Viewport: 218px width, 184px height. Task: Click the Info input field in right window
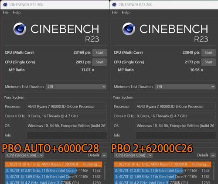click(176, 135)
